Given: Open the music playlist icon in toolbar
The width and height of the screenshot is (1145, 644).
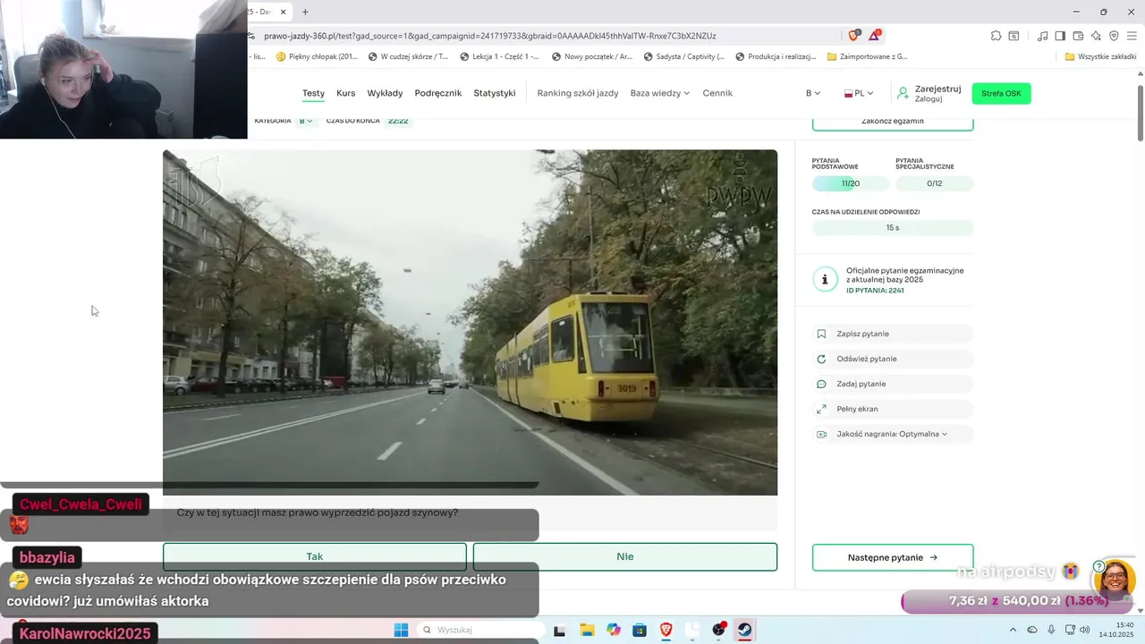Looking at the screenshot, I should (1042, 36).
